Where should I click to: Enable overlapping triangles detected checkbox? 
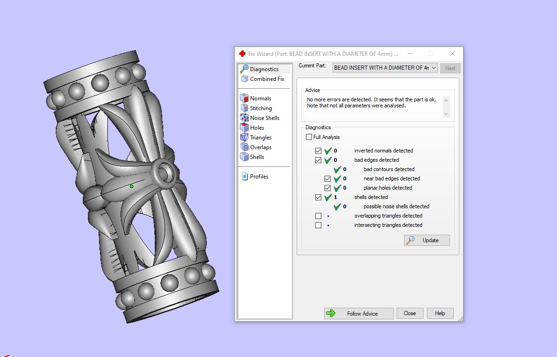[318, 216]
